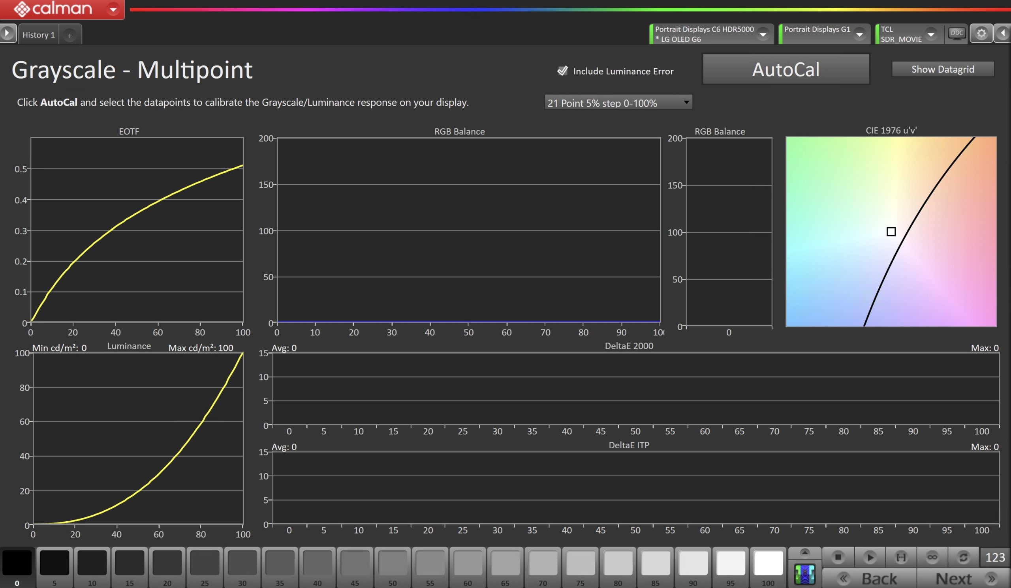Screen dimensions: 1011x588
Task: Click the Luminance chart title
Action: pyautogui.click(x=129, y=346)
